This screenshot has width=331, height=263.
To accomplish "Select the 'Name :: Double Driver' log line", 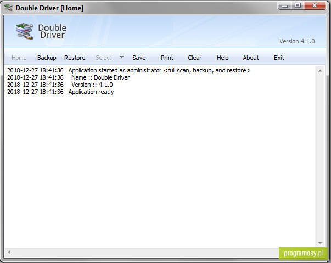I will tap(68, 77).
